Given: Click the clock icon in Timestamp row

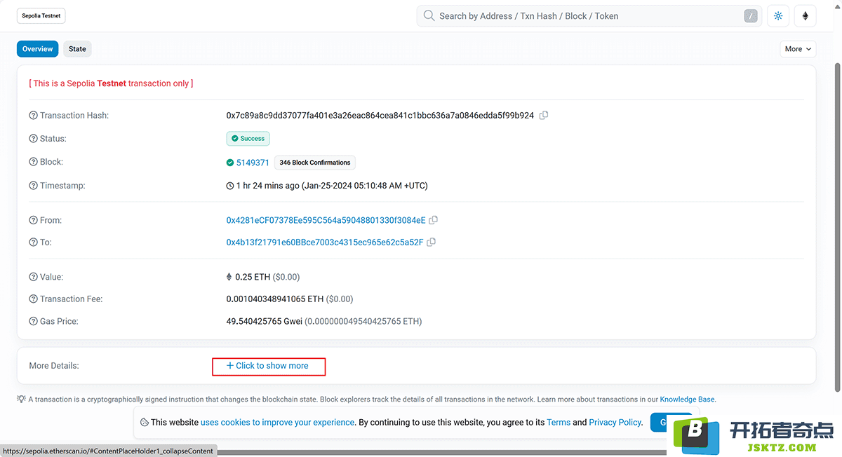Looking at the screenshot, I should click(x=230, y=186).
